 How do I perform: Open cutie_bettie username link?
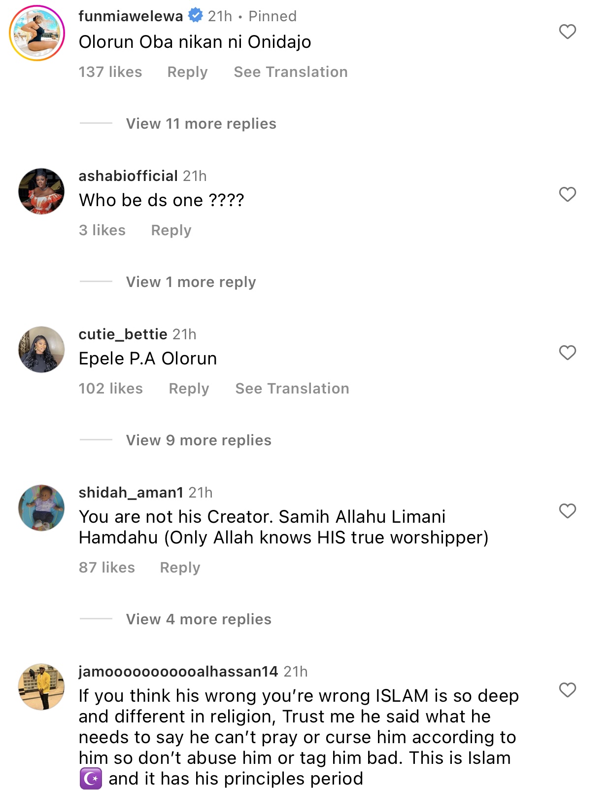[x=123, y=334]
